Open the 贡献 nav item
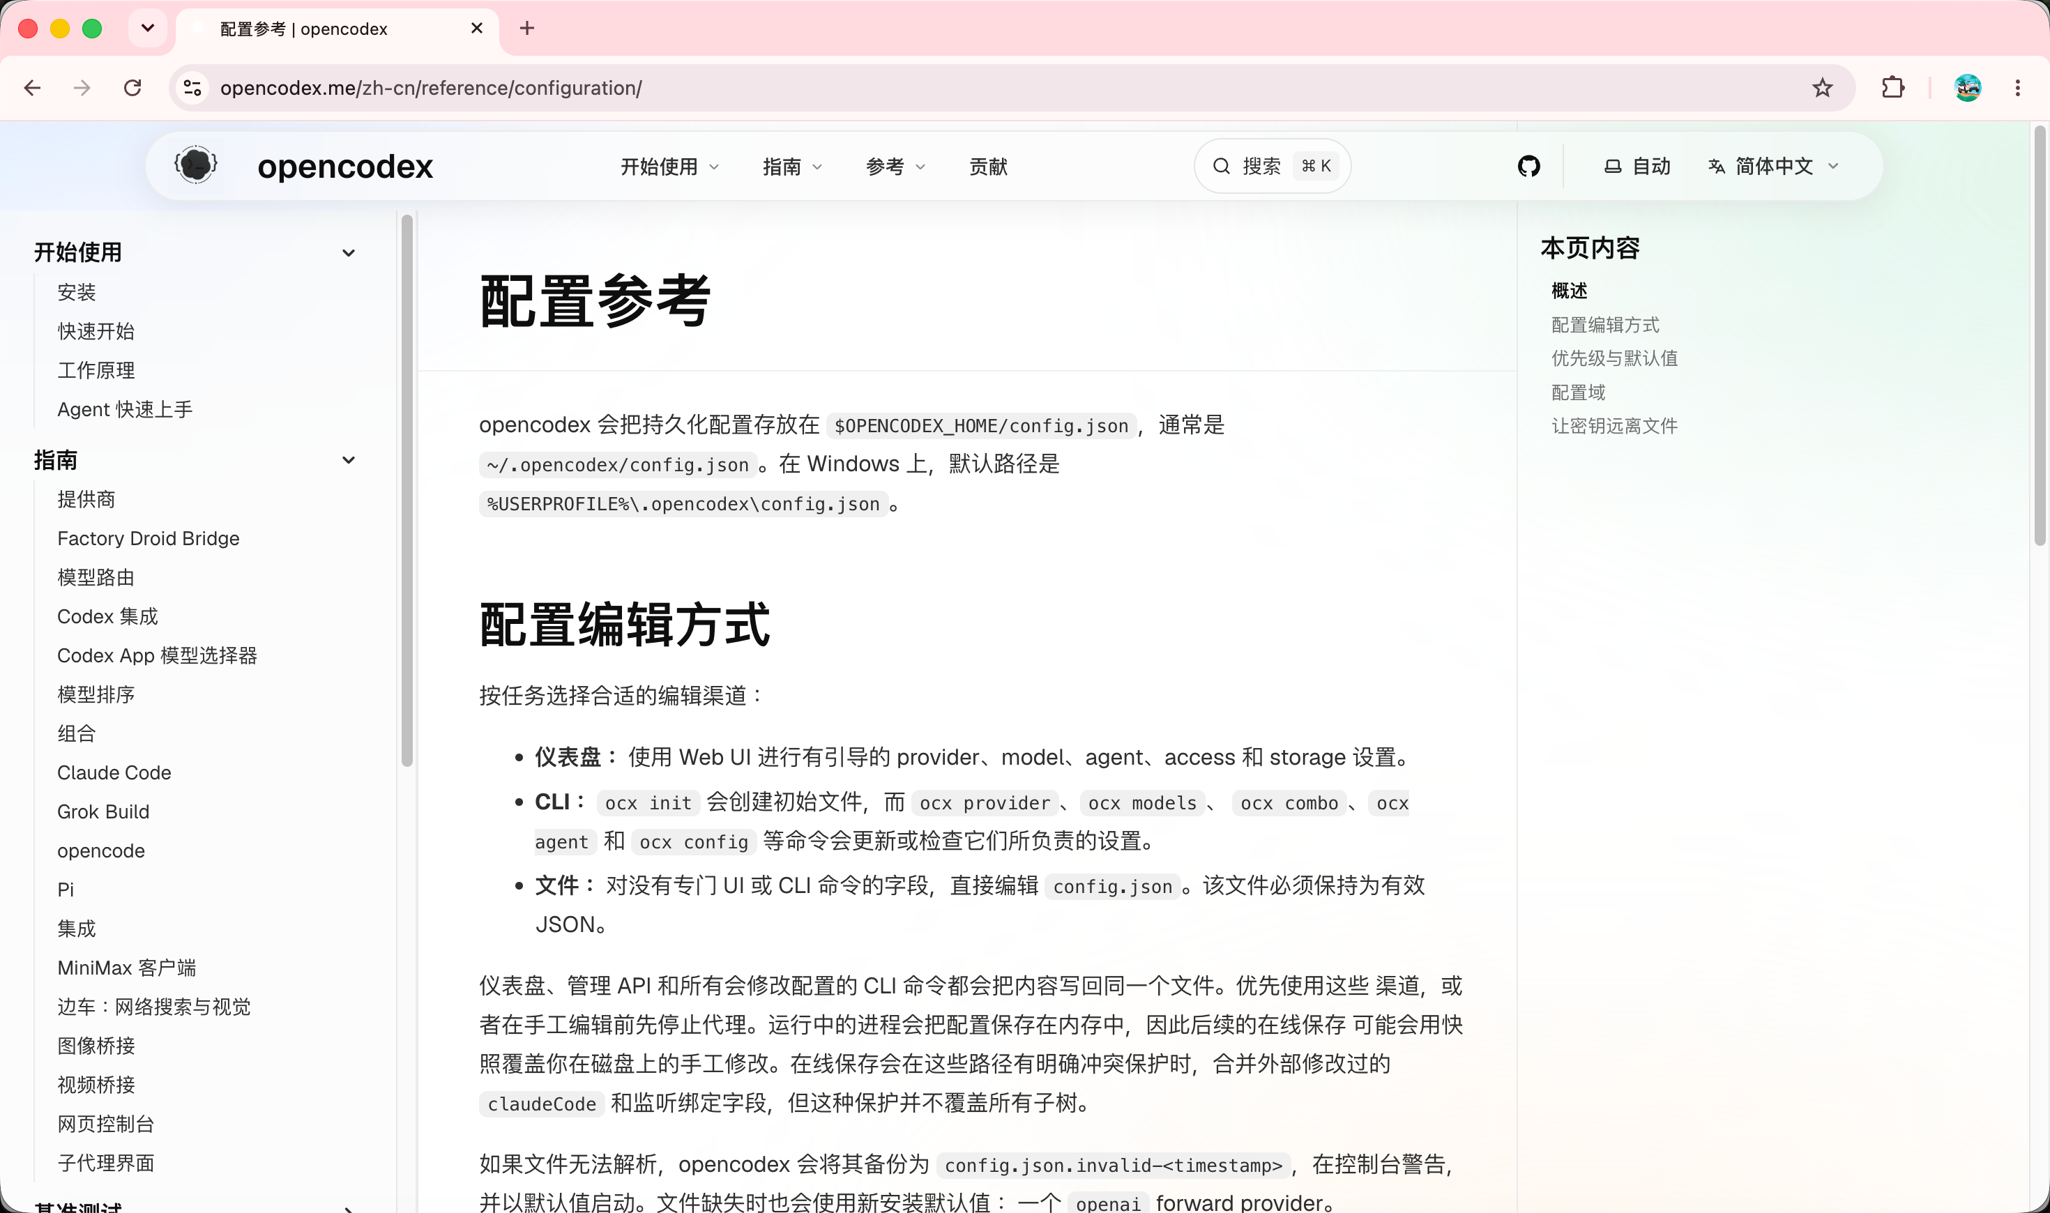The image size is (2050, 1213). pos(988,167)
